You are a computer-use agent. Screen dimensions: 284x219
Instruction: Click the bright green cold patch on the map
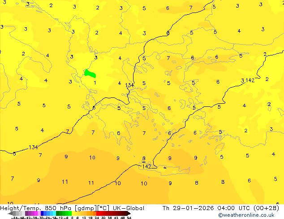pos(90,74)
